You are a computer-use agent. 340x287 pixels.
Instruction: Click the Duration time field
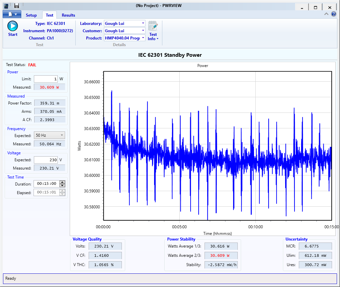click(x=46, y=184)
